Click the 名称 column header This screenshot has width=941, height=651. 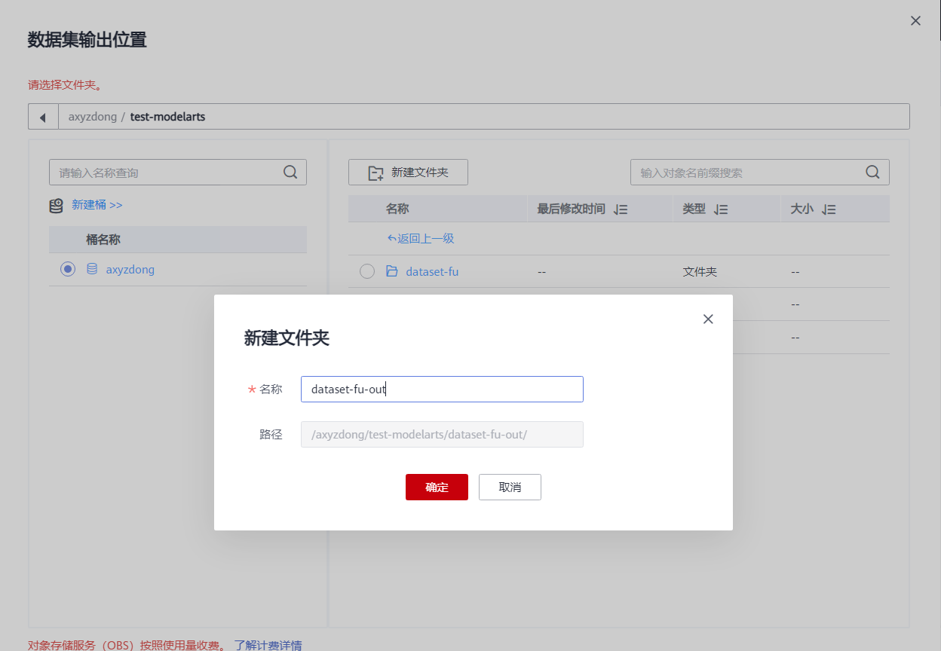coord(397,209)
